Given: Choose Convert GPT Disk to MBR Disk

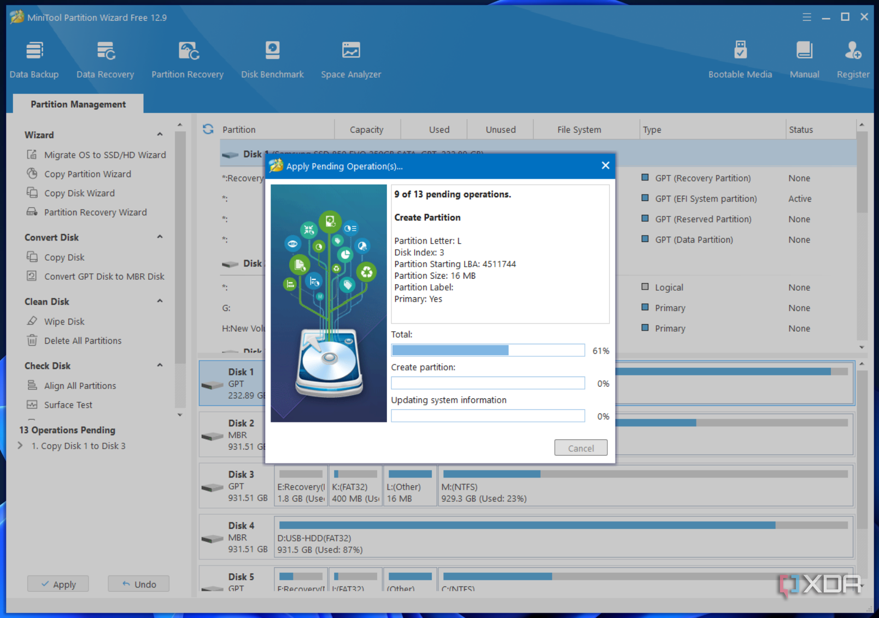Looking at the screenshot, I should [96, 276].
